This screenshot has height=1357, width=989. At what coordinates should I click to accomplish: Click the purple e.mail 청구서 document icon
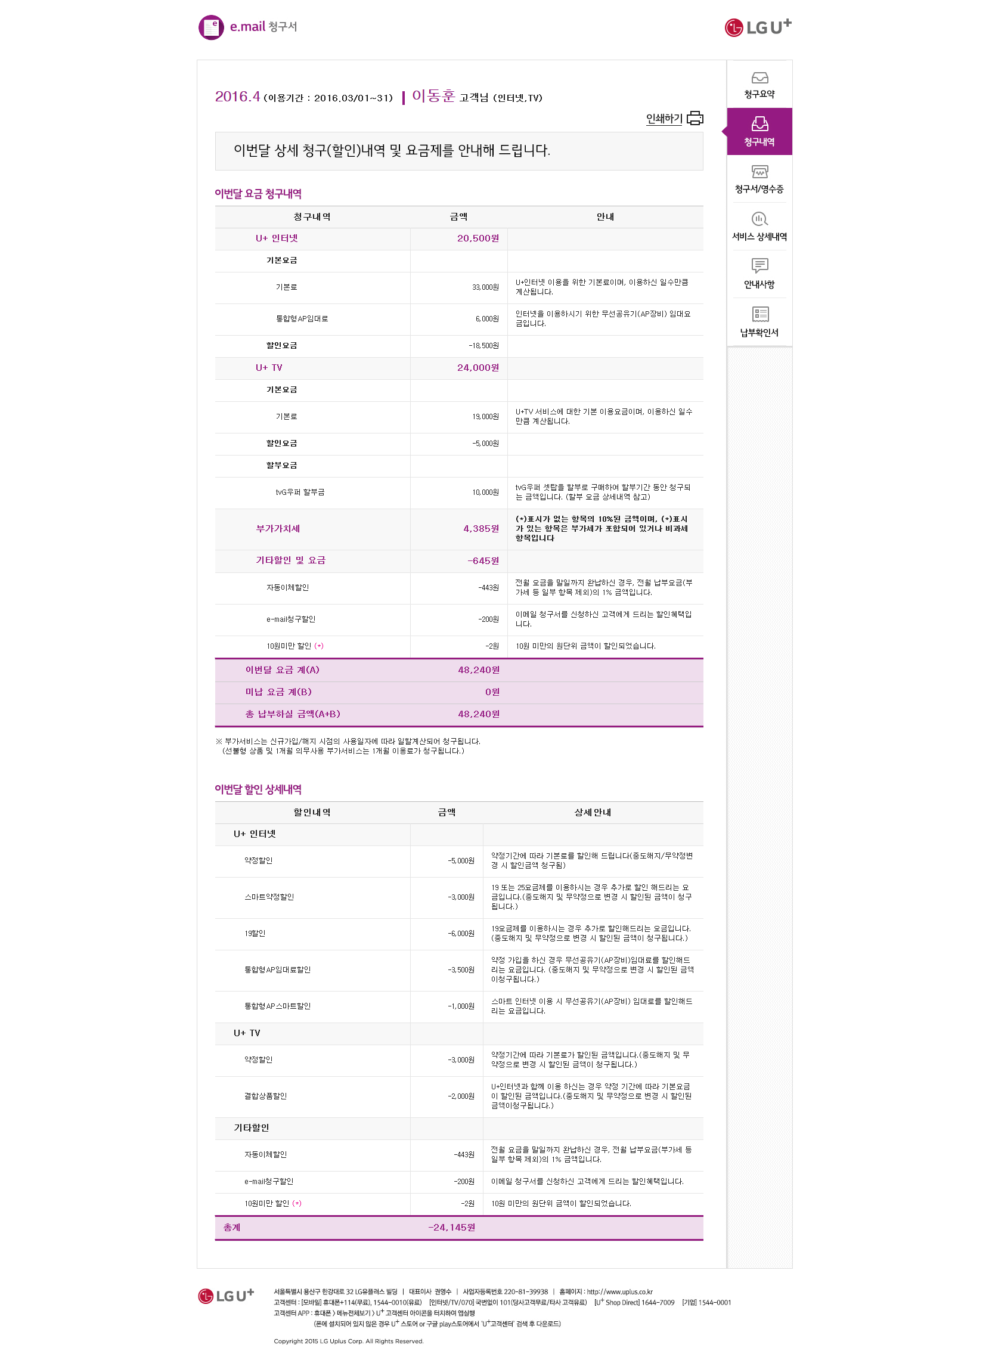pos(210,27)
